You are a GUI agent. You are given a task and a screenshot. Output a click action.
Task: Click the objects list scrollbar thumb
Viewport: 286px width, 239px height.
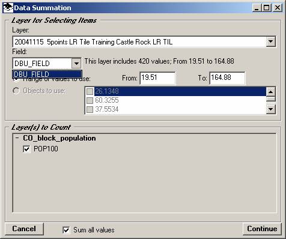270,98
